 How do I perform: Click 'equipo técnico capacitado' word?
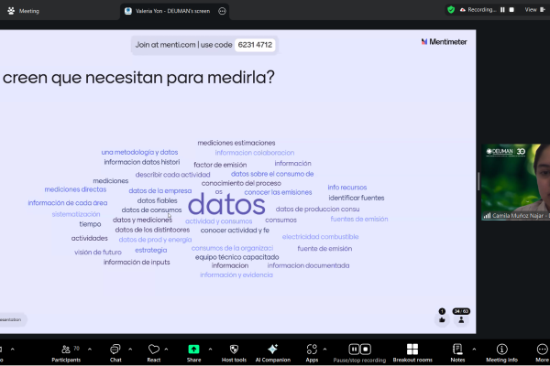[237, 257]
